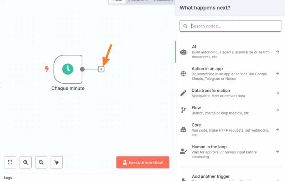Zoom in on the workflow canvas
This screenshot has height=181, width=285.
point(26,162)
